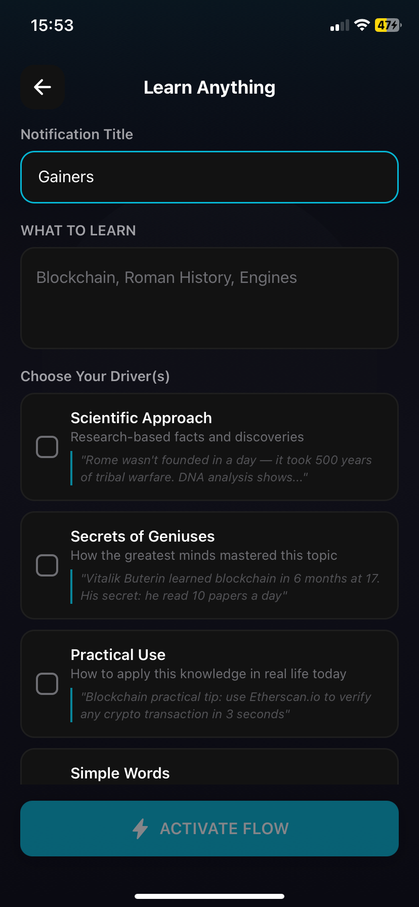Tick the Practical Use checkbox
The image size is (419, 907).
point(47,684)
